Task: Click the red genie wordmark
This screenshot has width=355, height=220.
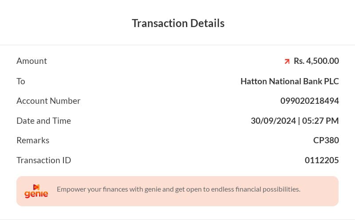Action: (36, 194)
